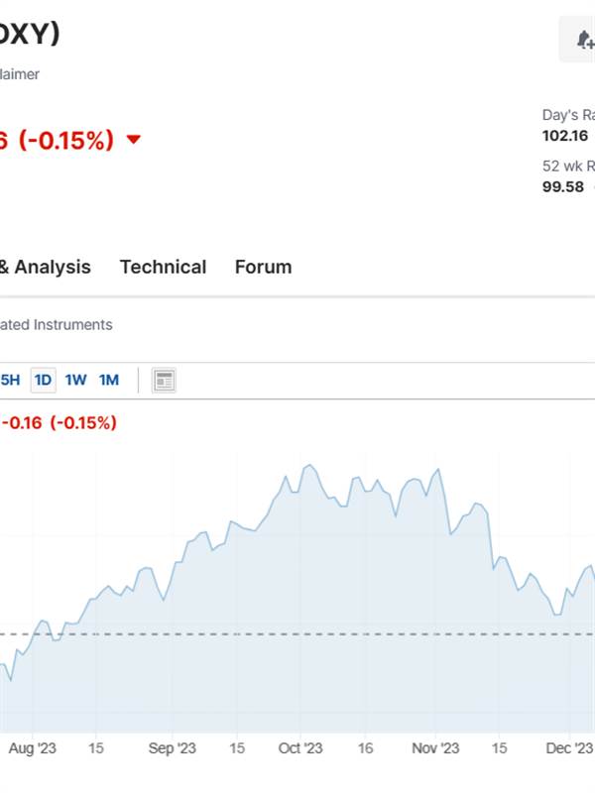
Task: Click the dashed previous-close line on chart
Action: pos(297,634)
